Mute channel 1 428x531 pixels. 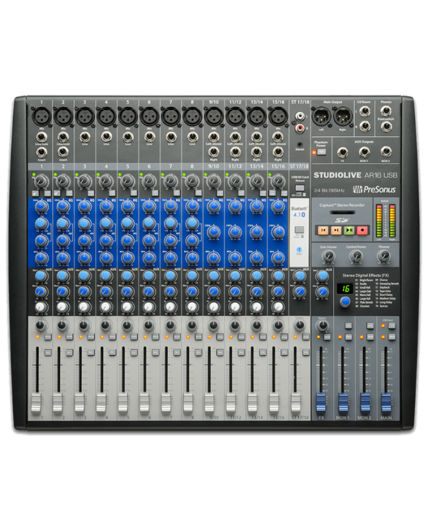(x=48, y=337)
